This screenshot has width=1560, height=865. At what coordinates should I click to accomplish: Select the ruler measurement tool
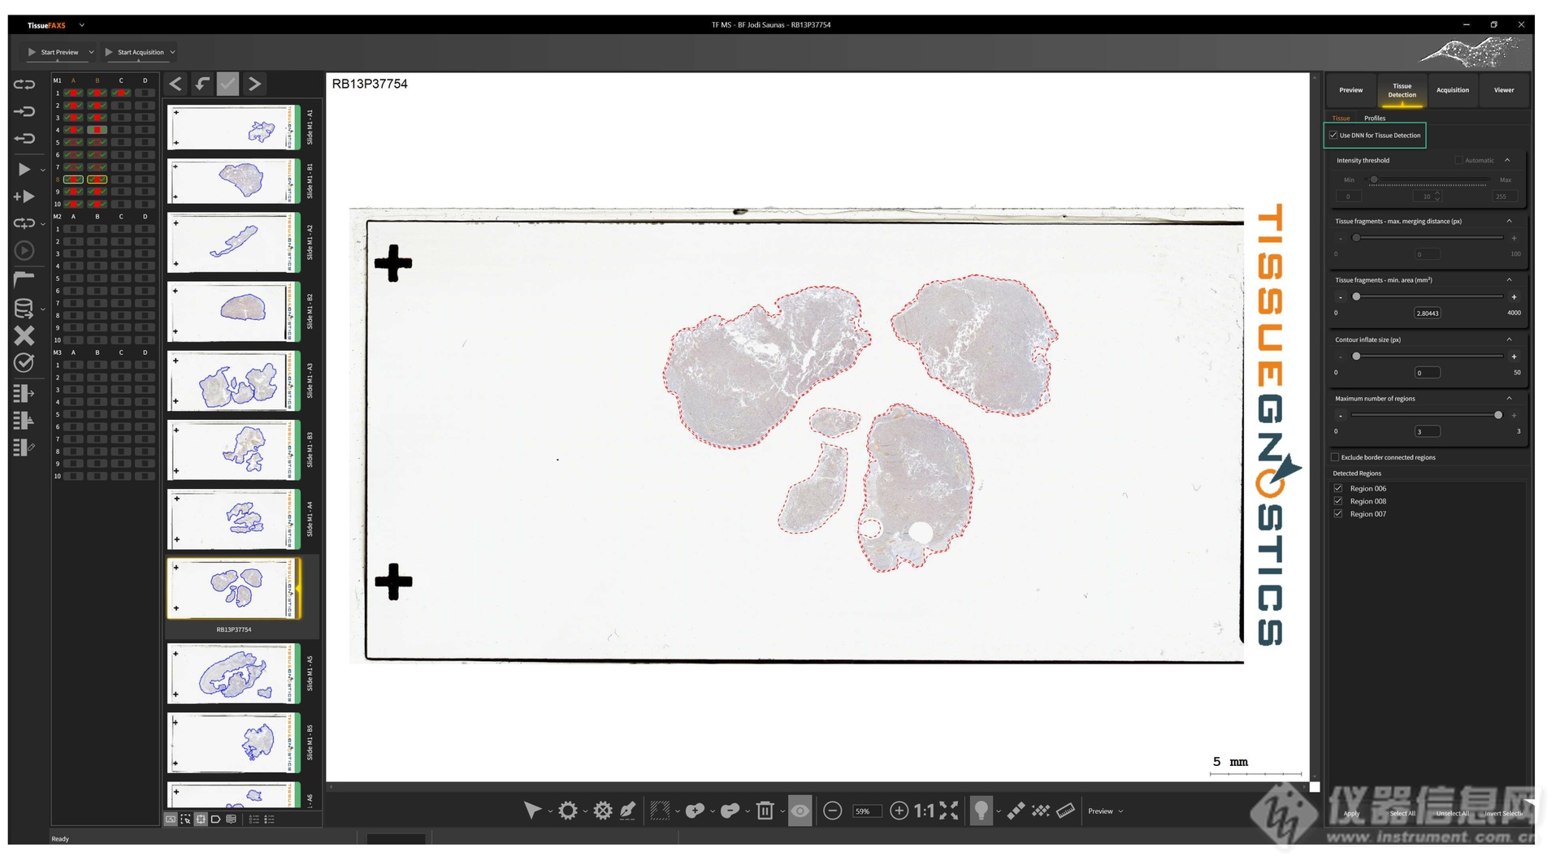coord(1066,811)
